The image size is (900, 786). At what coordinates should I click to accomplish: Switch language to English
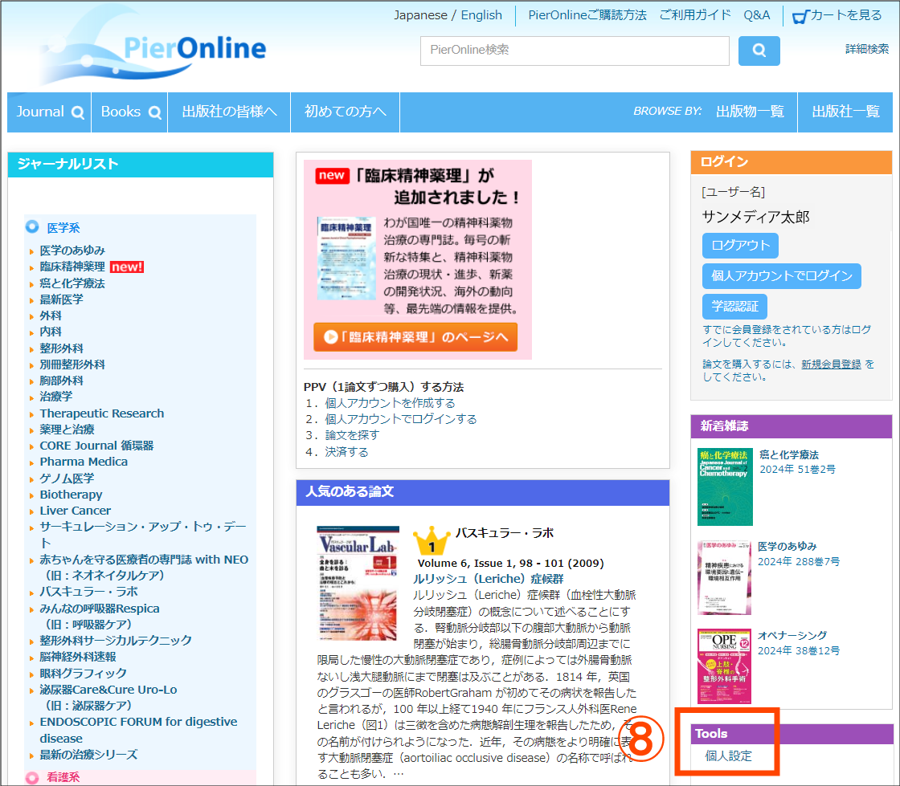[481, 15]
